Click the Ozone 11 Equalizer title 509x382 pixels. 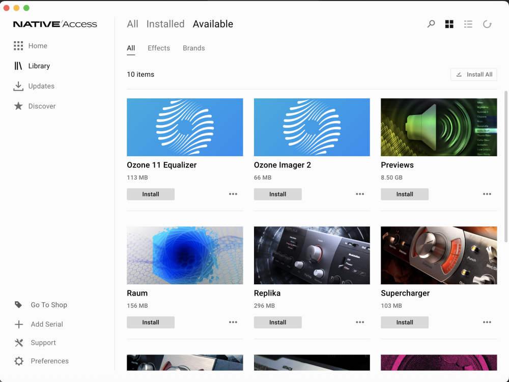click(162, 165)
